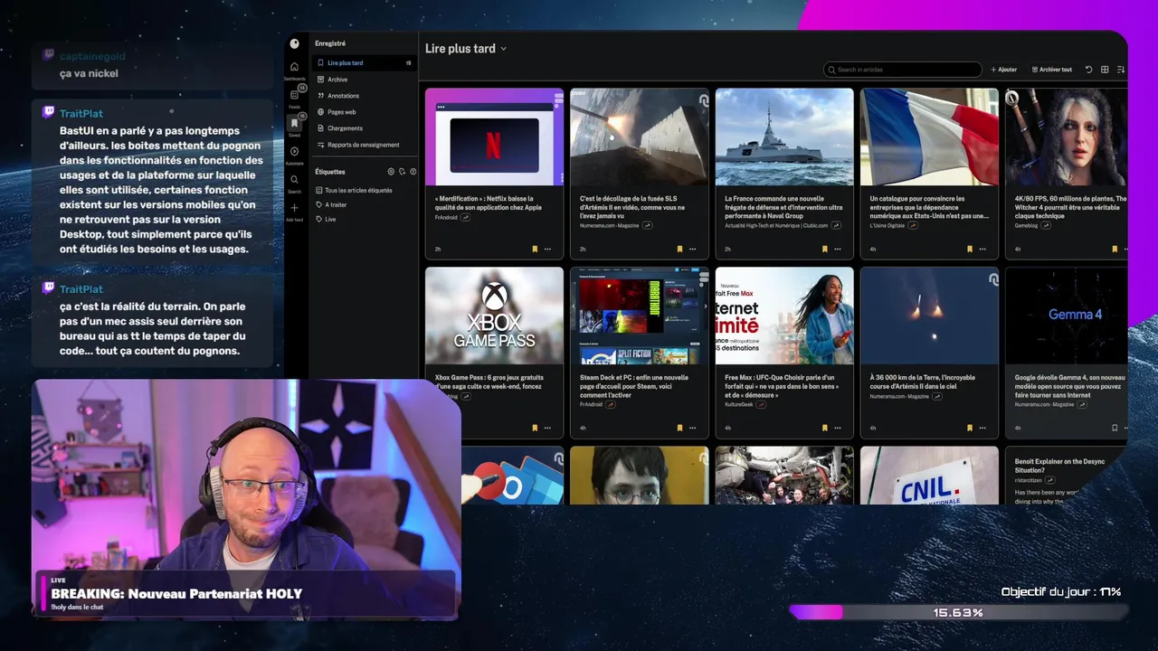Toggle bookmark on Xbox Game Pass article
Viewport: 1158px width, 651px height.
click(535, 428)
